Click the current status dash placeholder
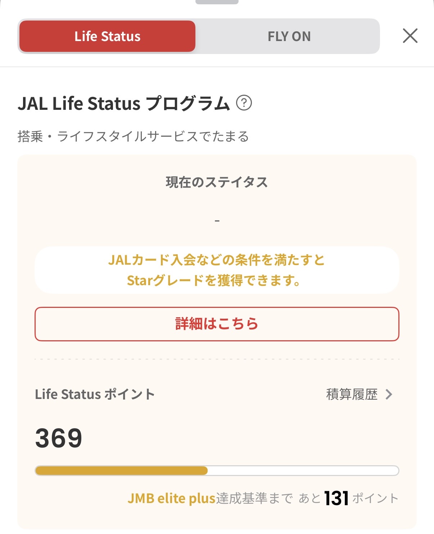The image size is (434, 534). click(x=217, y=220)
